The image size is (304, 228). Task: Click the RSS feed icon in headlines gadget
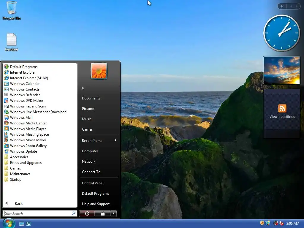pyautogui.click(x=282, y=108)
